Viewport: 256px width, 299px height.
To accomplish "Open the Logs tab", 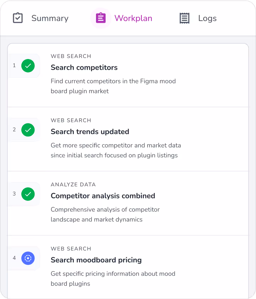I will [198, 18].
